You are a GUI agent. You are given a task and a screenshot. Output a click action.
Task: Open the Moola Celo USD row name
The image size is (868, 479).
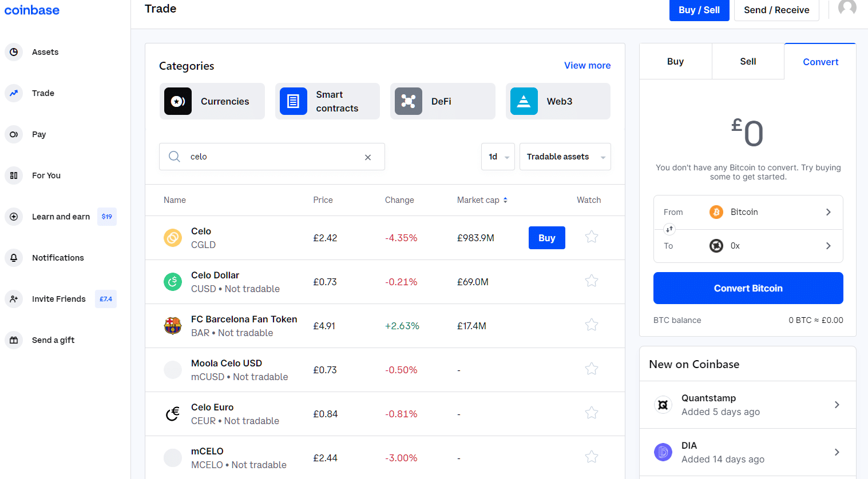point(227,363)
